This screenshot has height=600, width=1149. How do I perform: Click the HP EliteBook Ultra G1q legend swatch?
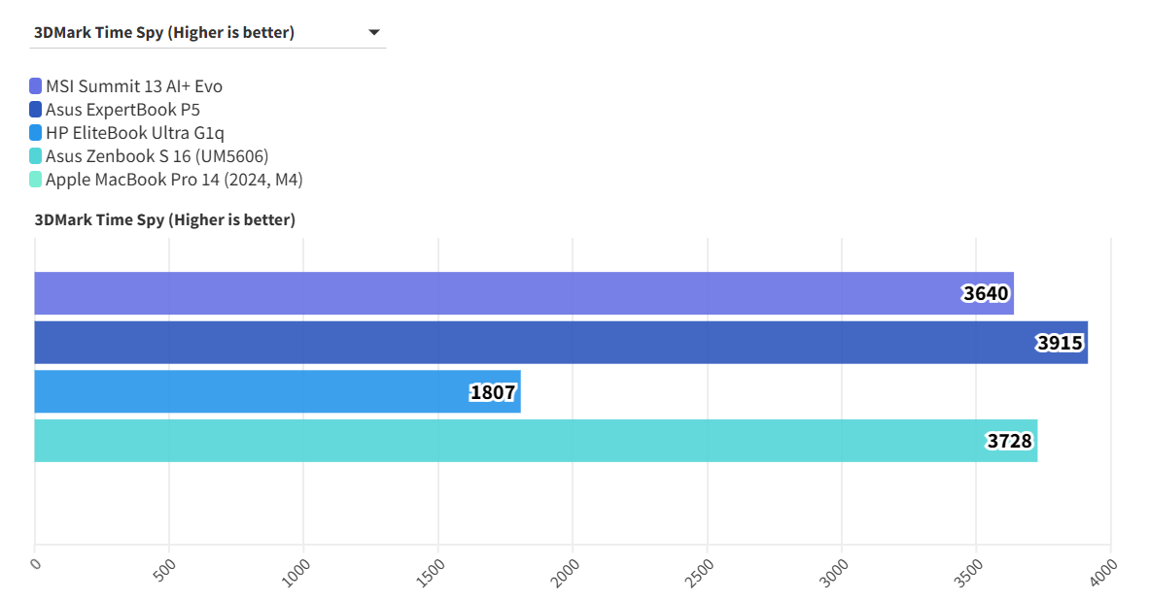click(x=36, y=133)
